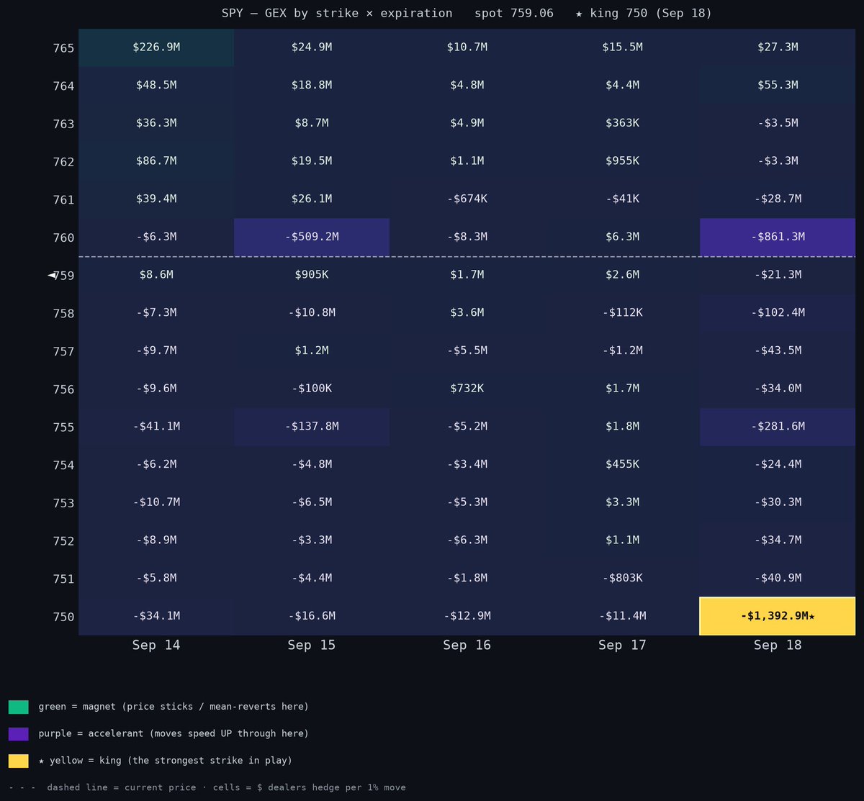This screenshot has width=864, height=801.
Task: Select the king cell -$1,392.9M
Action: (x=778, y=616)
